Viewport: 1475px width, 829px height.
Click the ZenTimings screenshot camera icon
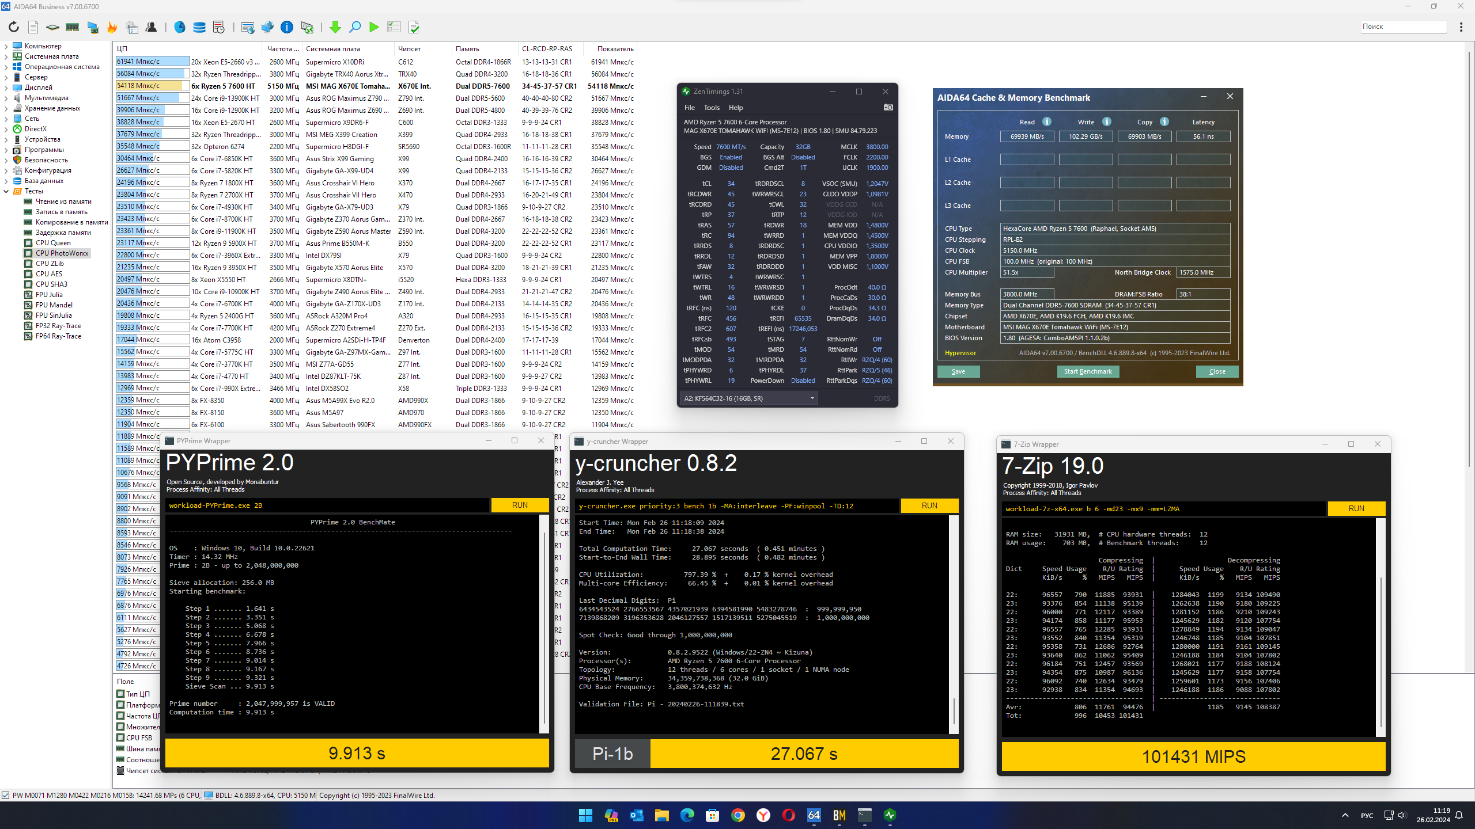pyautogui.click(x=888, y=108)
